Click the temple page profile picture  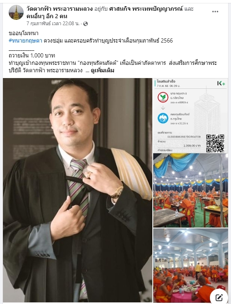tap(16, 12)
